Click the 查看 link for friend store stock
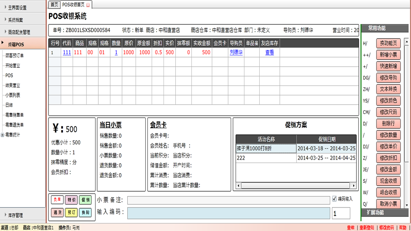This screenshot has width=411, height=231. click(269, 52)
